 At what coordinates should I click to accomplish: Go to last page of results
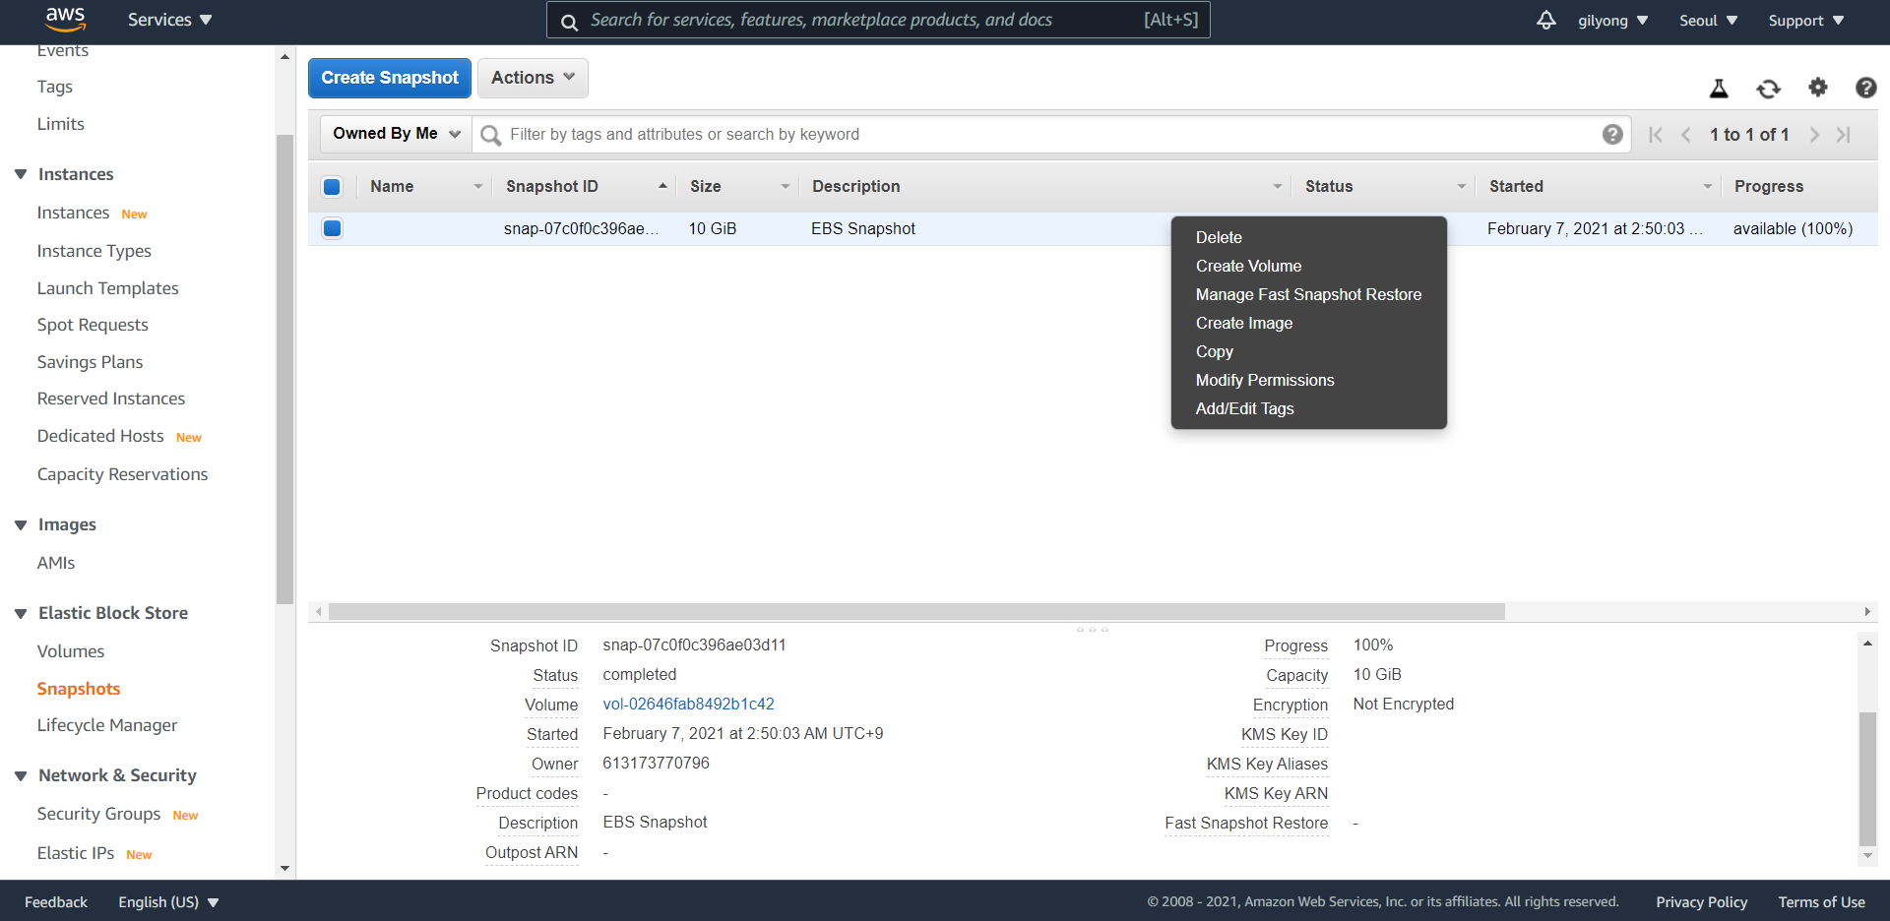[1844, 135]
